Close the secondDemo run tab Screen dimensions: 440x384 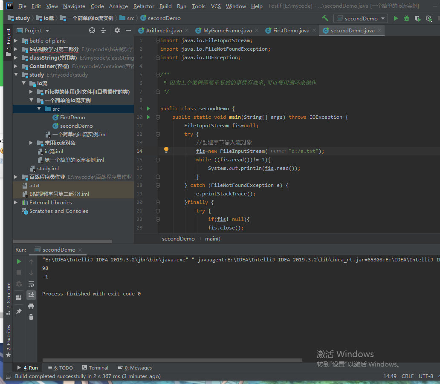80,250
